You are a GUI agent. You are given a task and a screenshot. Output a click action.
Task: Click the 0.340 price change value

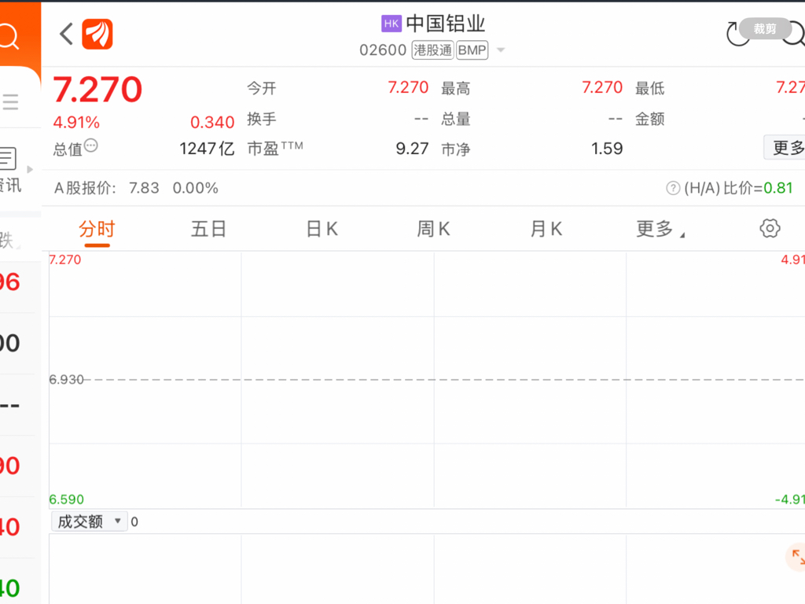pos(212,122)
